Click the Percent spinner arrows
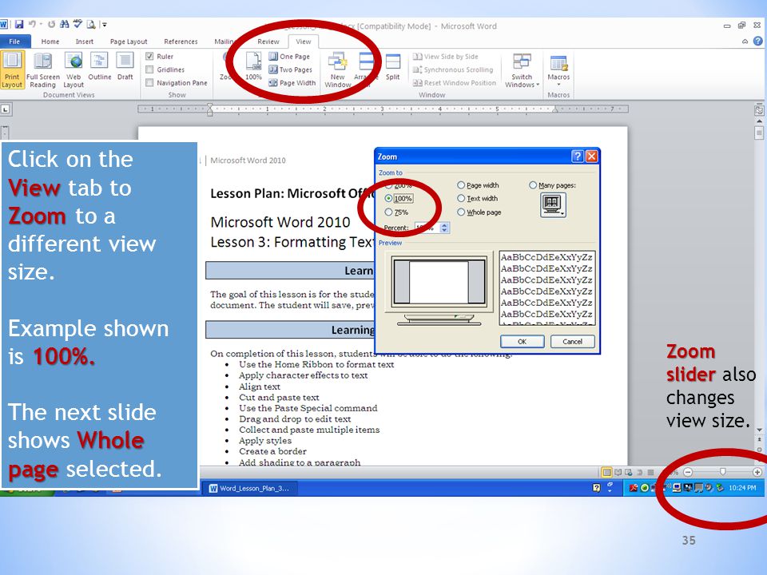 pyautogui.click(x=444, y=228)
